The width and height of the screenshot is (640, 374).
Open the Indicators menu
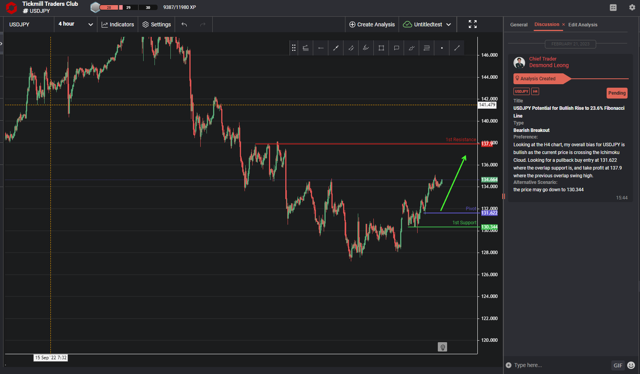(x=118, y=24)
